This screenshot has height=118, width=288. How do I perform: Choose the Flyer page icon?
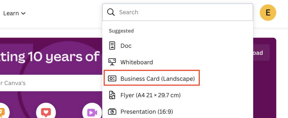(x=112, y=95)
